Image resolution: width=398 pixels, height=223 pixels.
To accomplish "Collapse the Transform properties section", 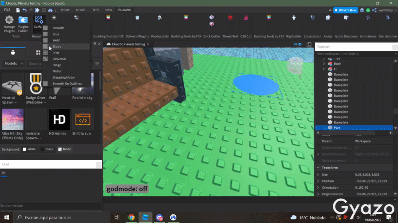I will click(318, 168).
